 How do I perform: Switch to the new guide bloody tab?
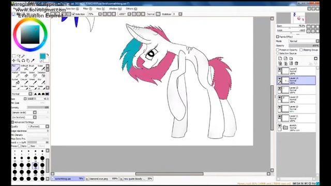(136, 179)
